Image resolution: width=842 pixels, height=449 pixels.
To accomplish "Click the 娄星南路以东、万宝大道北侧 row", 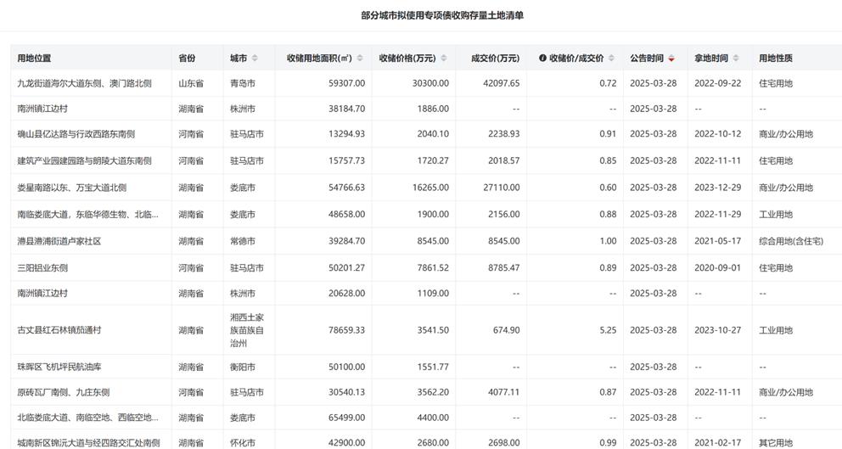I will pyautogui.click(x=72, y=188).
